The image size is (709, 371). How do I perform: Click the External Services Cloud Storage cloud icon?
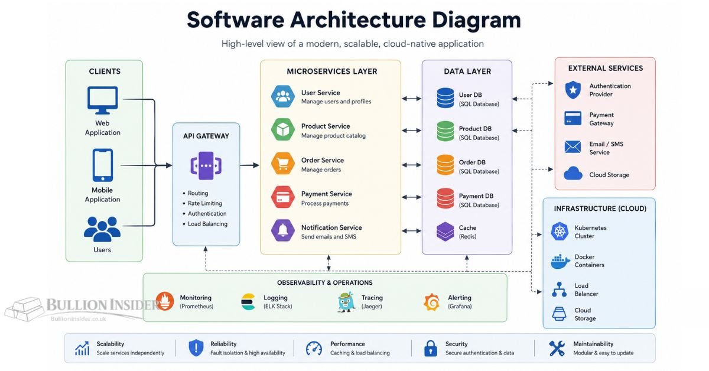573,174
